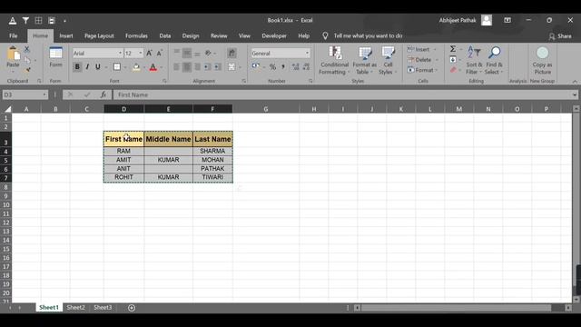Image resolution: width=581 pixels, height=327 pixels.
Task: Open Format as Table gallery
Action: click(365, 61)
